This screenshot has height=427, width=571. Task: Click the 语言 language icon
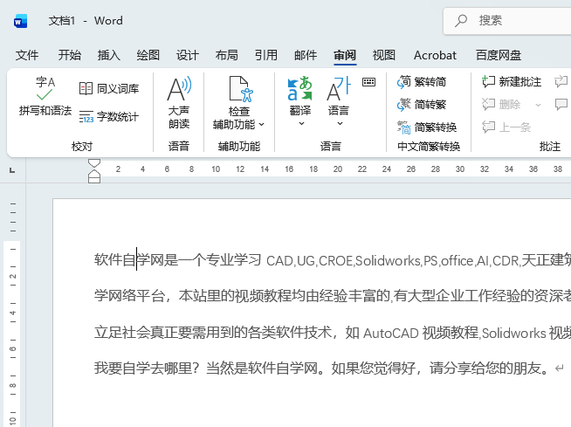click(x=338, y=88)
